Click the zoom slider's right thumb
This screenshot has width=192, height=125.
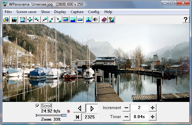coord(64,115)
